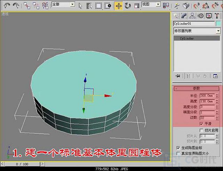Viewport: 223px width, 171px height.
Task: Click the Undo arrow in the toolbar
Action: (x=7, y=5)
